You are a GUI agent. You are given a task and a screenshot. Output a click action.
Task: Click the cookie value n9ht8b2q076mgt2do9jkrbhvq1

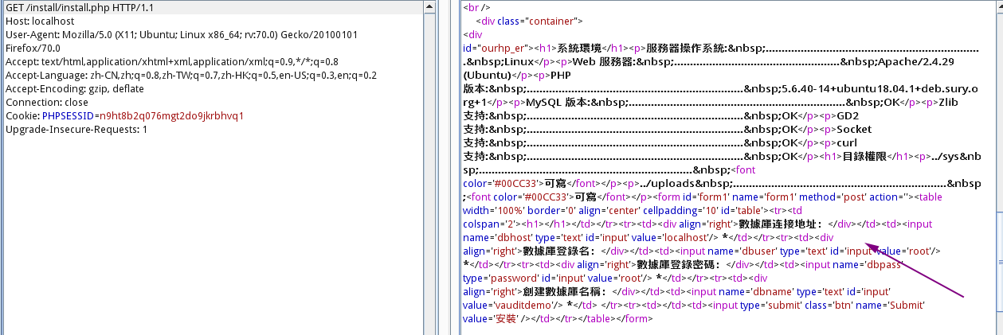coord(169,116)
